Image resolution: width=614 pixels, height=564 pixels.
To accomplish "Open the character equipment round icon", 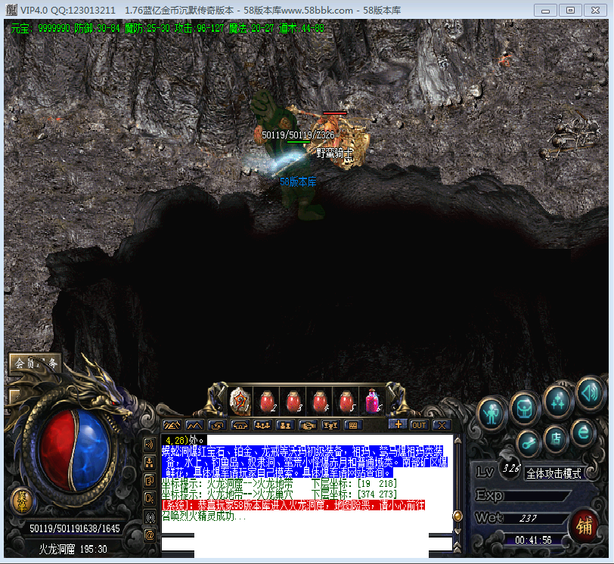I will 492,414.
